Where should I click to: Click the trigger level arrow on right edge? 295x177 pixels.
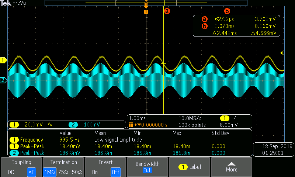[282, 53]
